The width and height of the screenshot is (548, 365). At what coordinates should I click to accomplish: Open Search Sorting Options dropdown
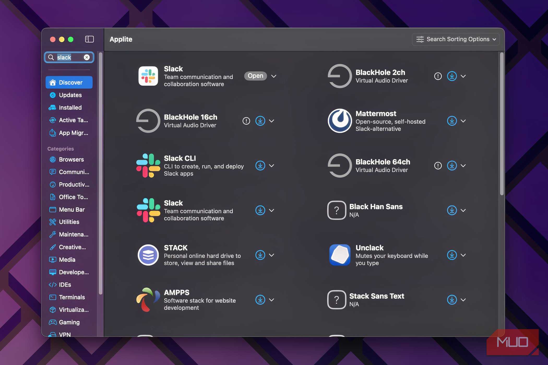tap(456, 39)
